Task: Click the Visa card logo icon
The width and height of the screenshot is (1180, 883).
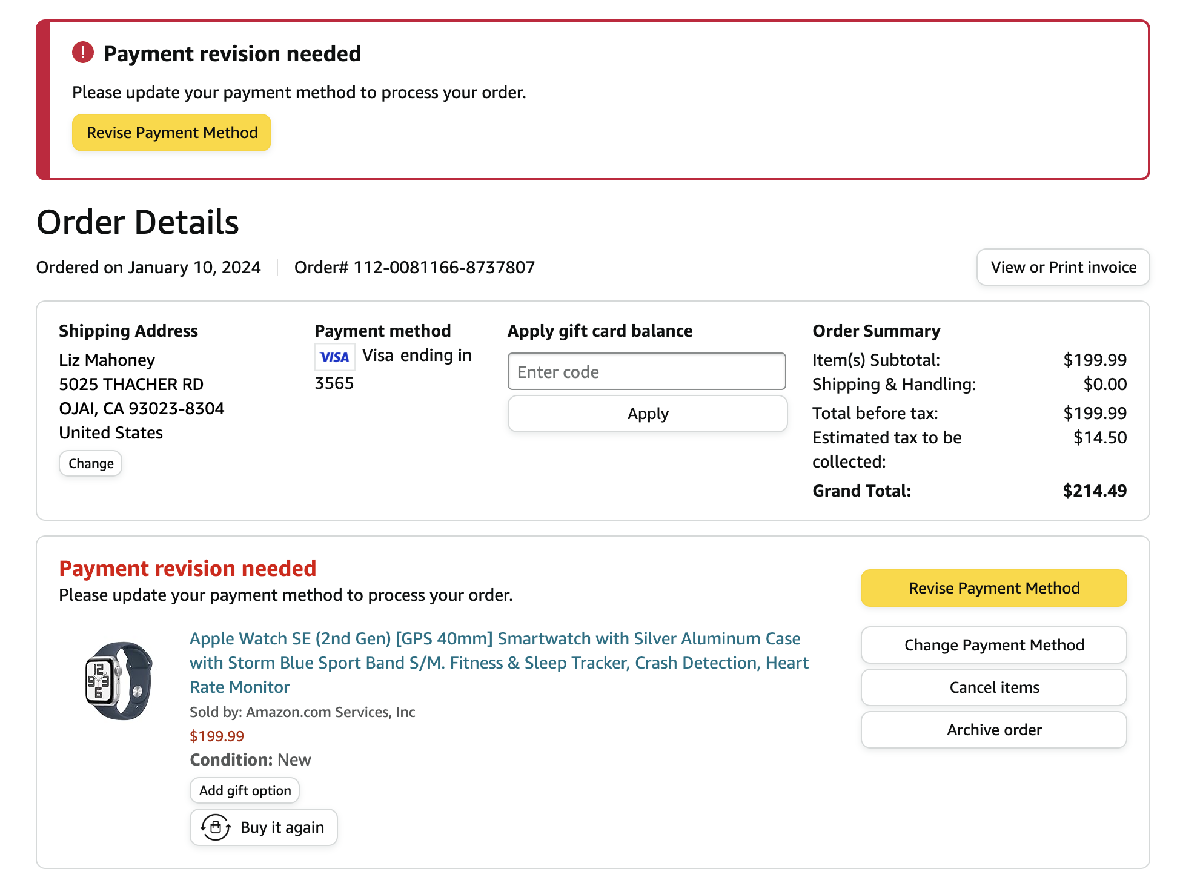Action: [x=334, y=357]
